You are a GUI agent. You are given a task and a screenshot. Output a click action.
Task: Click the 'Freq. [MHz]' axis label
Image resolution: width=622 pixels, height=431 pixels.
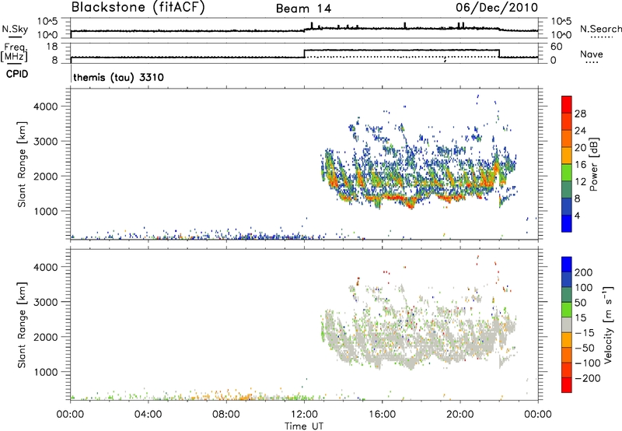tap(14, 53)
